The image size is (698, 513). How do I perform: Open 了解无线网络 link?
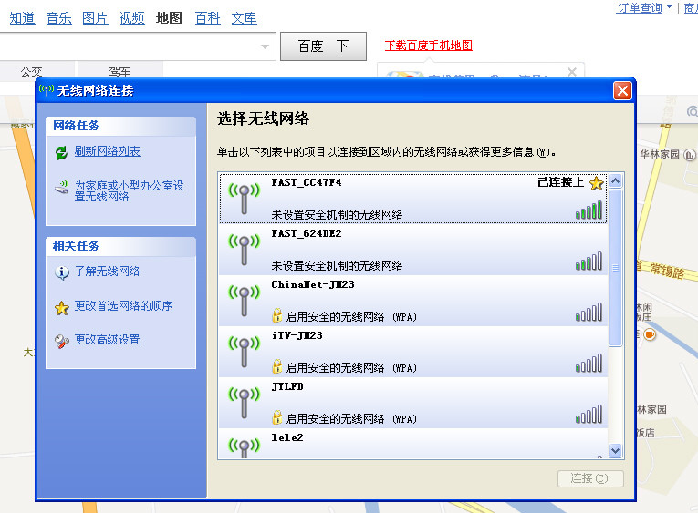[108, 272]
